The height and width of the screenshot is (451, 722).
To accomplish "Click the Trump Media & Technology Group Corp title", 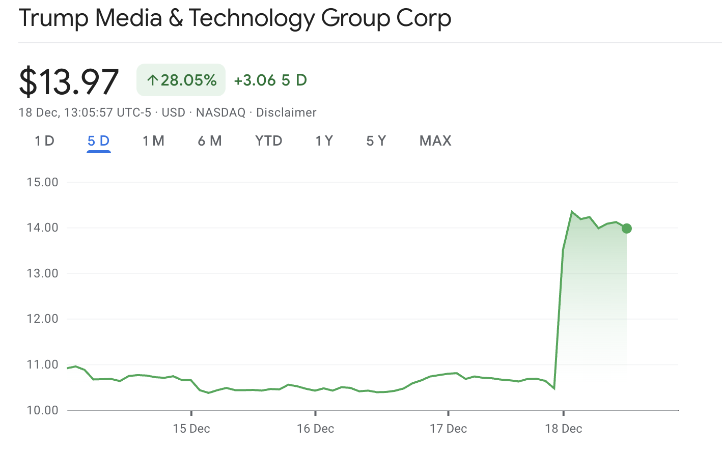I will click(x=235, y=18).
